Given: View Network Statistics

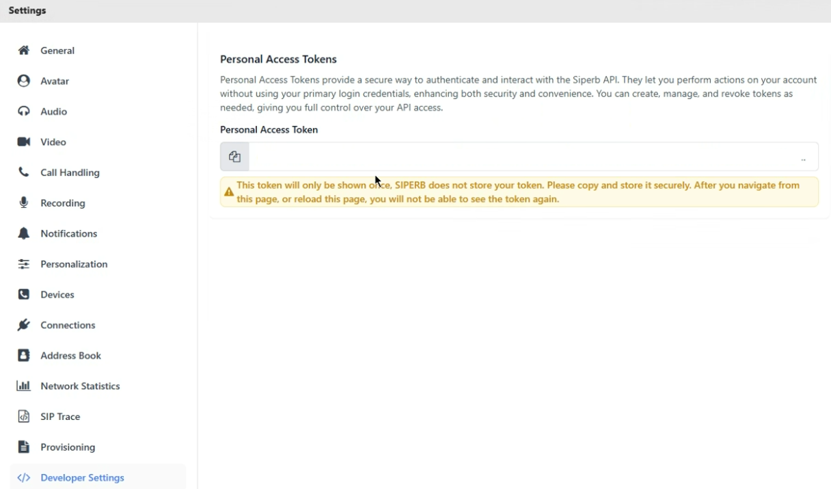Looking at the screenshot, I should click(98, 386).
